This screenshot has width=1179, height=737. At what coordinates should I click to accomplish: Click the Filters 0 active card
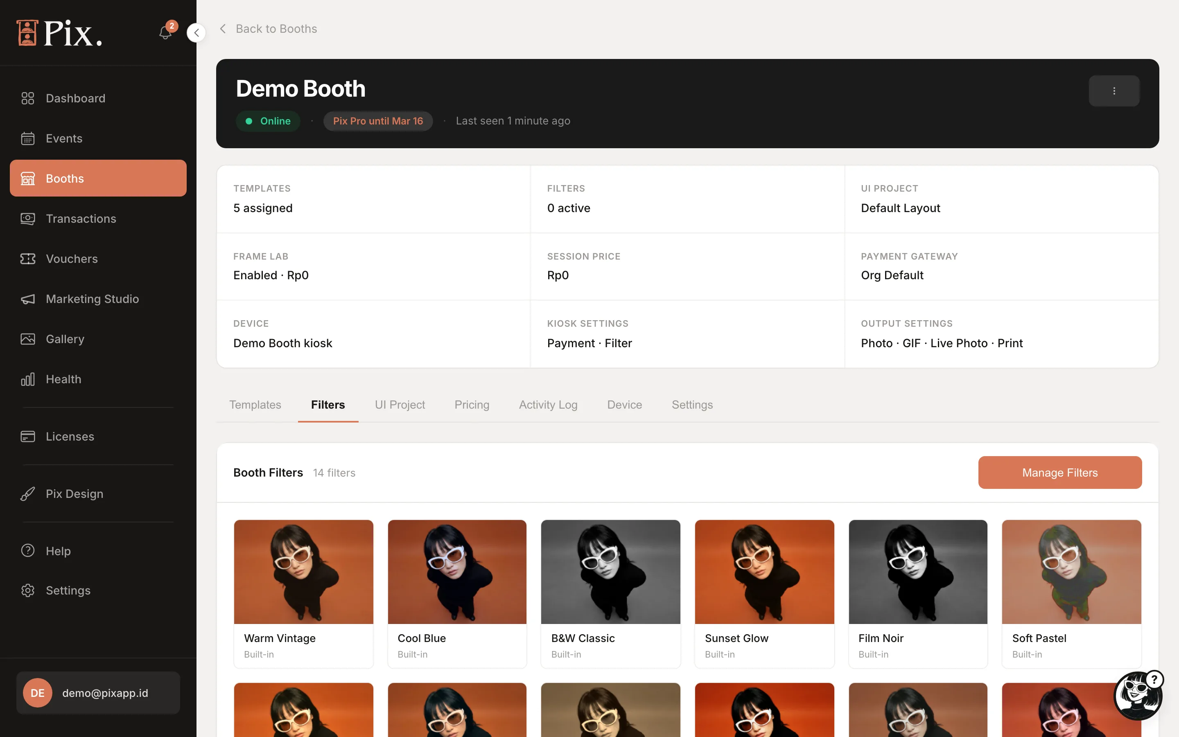point(687,199)
